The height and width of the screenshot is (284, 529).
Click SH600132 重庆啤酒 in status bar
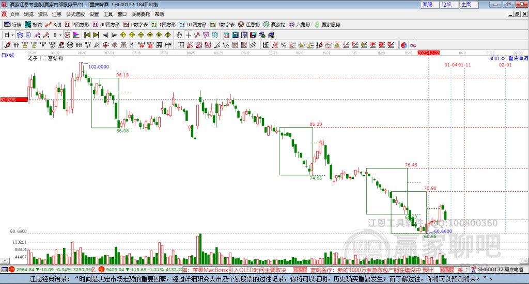pos(500,270)
